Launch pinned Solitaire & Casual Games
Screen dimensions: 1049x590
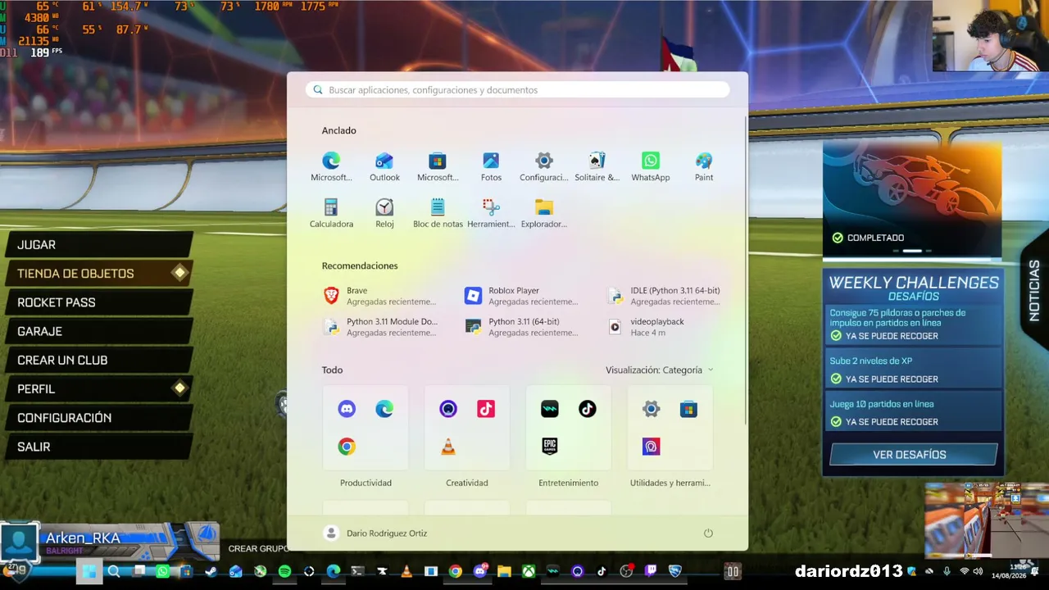pos(597,166)
